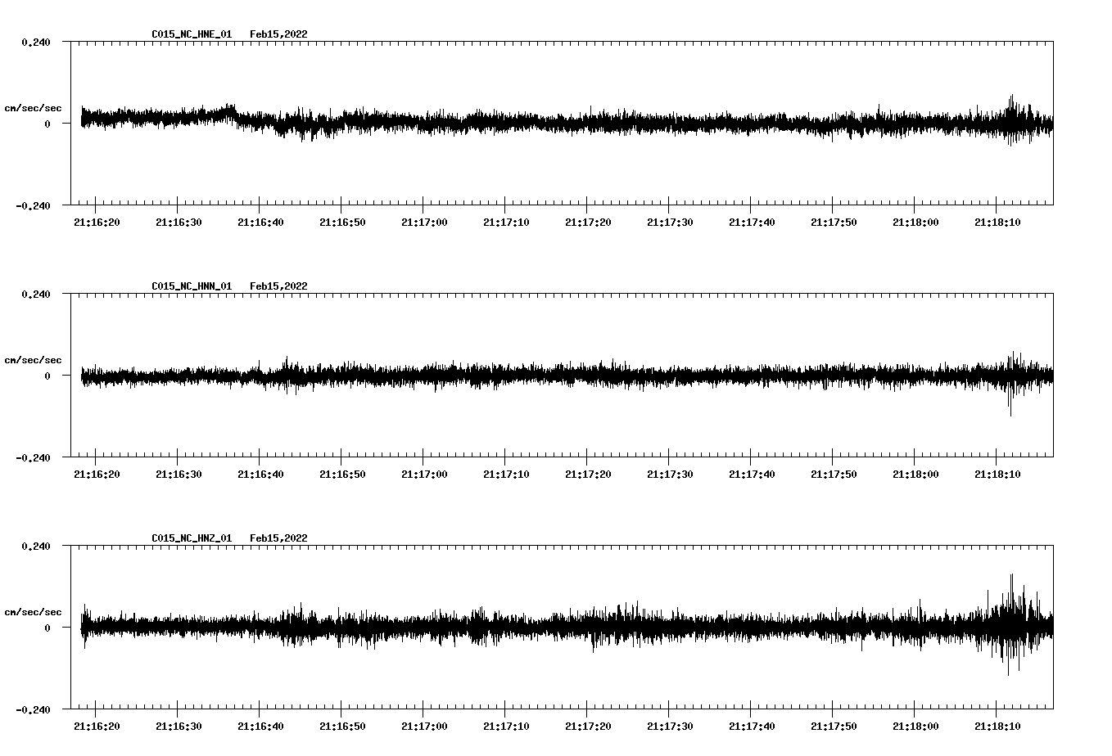The height and width of the screenshot is (756, 1112).
Task: Select the 21:17:40 tick label under HNN plot
Action: point(752,475)
